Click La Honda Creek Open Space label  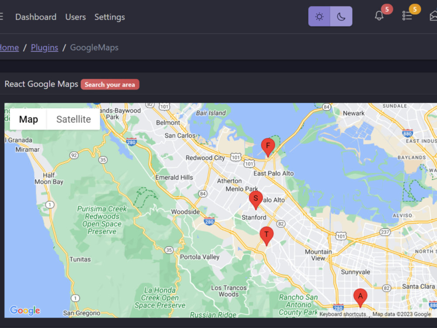tap(160, 298)
